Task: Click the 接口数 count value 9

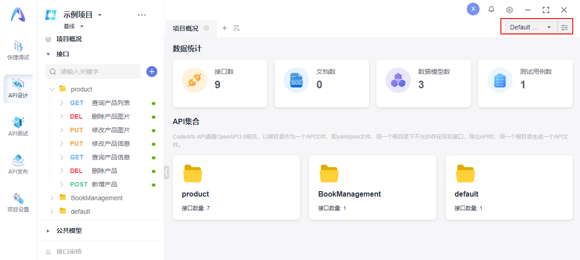Action: [217, 85]
